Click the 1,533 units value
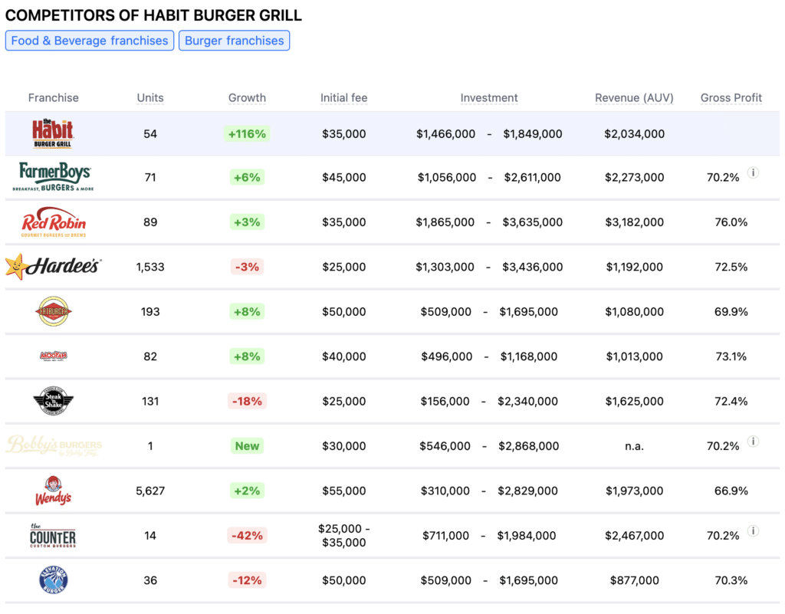Screen dimensions: 785x614 click(150, 267)
